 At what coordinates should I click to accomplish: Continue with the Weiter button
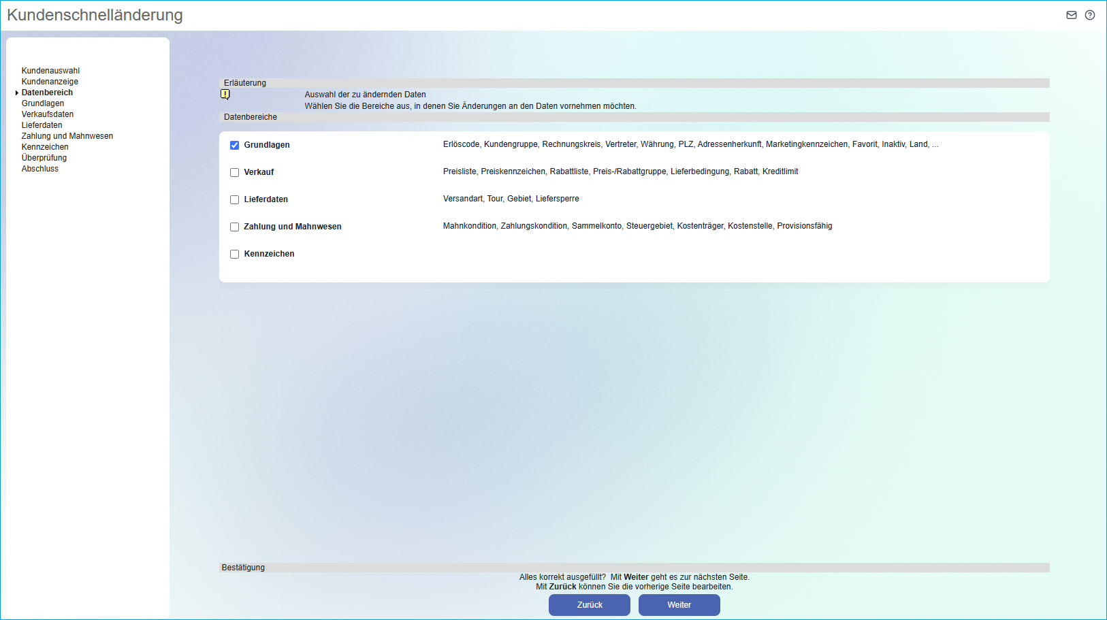coord(679,605)
